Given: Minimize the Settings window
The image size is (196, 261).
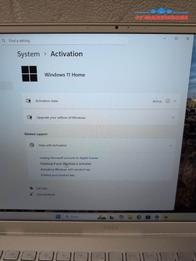Looking at the screenshot, I should [164, 38].
